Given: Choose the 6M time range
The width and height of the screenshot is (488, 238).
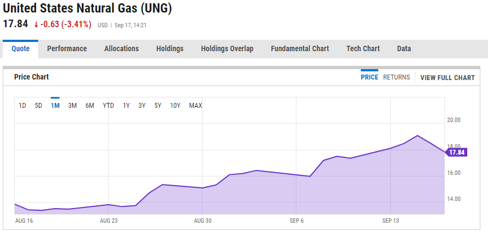Looking at the screenshot, I should [x=90, y=106].
